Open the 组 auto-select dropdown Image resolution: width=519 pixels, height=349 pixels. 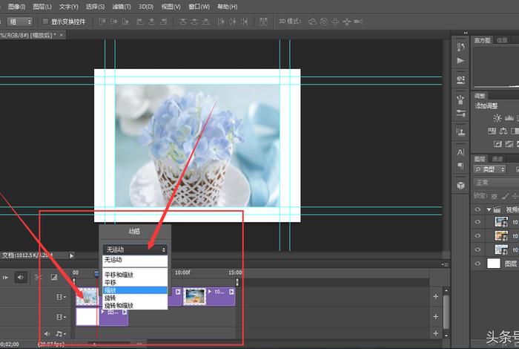click(x=20, y=22)
